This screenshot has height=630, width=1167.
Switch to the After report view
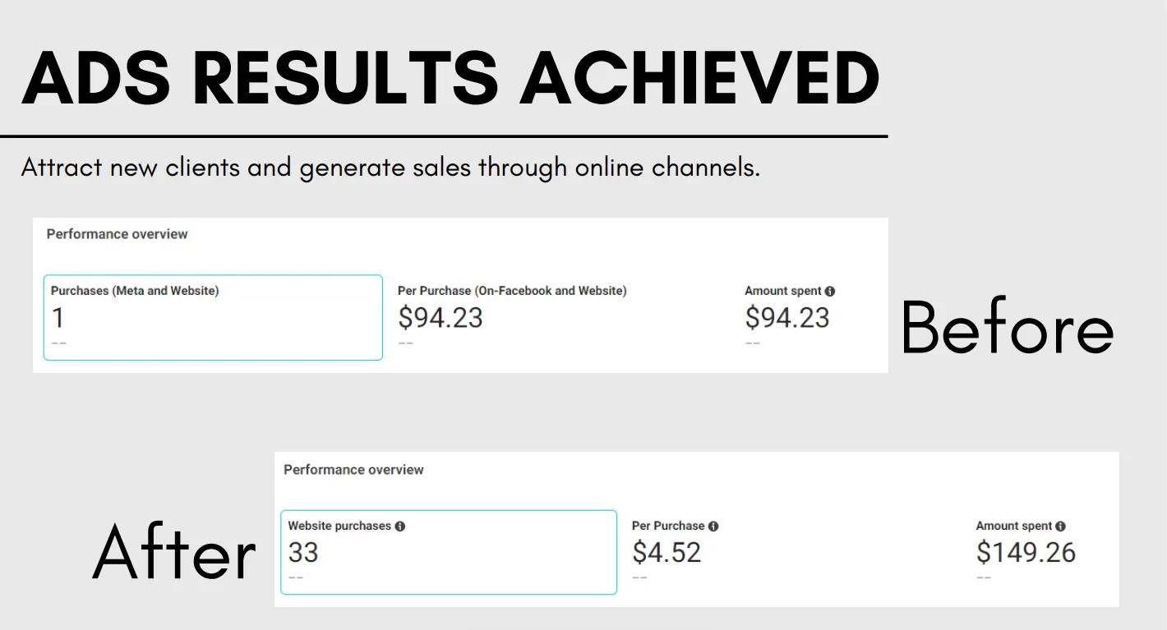(x=174, y=554)
